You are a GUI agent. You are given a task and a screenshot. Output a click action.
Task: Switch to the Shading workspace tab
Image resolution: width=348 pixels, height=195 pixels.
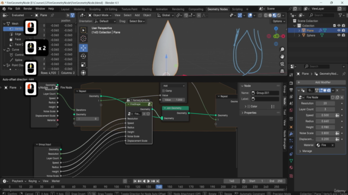[x=147, y=9]
